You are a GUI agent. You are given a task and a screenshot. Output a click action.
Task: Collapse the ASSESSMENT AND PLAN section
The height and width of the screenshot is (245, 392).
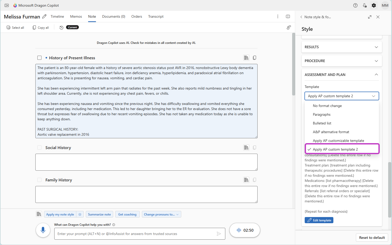(376, 75)
